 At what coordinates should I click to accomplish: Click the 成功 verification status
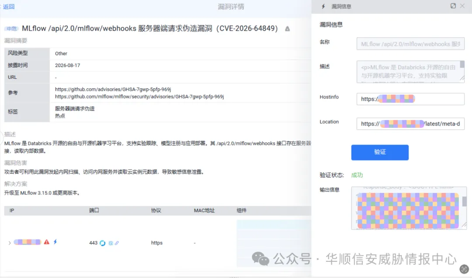point(357,175)
